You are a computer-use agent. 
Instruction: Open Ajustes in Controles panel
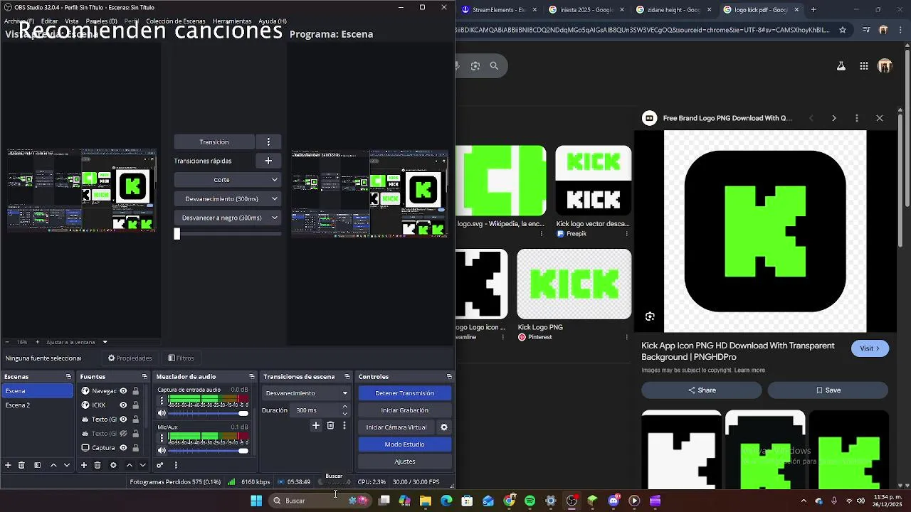point(404,462)
